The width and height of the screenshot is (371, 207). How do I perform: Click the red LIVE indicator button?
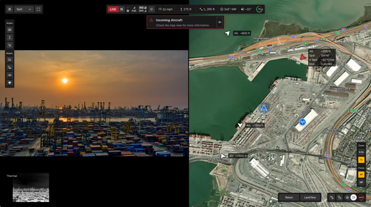click(x=113, y=9)
